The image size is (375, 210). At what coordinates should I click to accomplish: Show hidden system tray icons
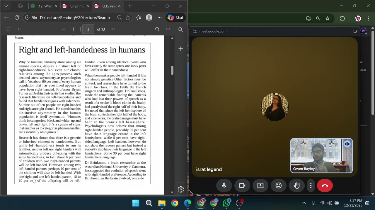click(304, 203)
